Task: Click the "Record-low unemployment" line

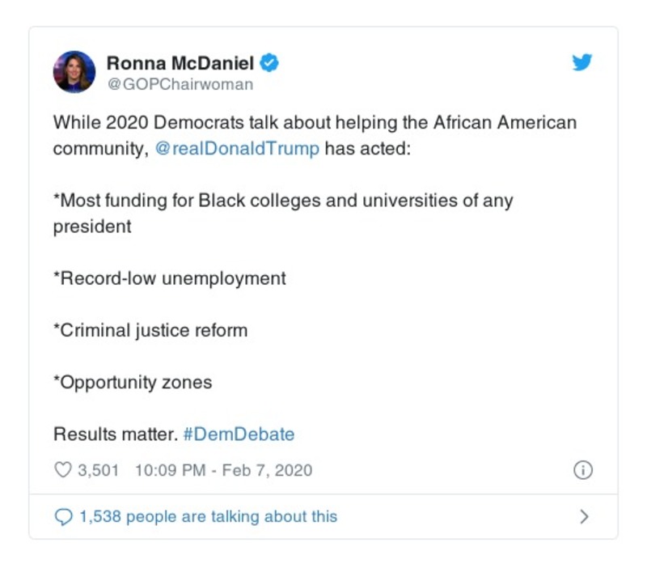Action: pyautogui.click(x=170, y=278)
